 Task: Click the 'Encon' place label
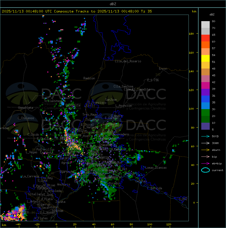(163, 69)
